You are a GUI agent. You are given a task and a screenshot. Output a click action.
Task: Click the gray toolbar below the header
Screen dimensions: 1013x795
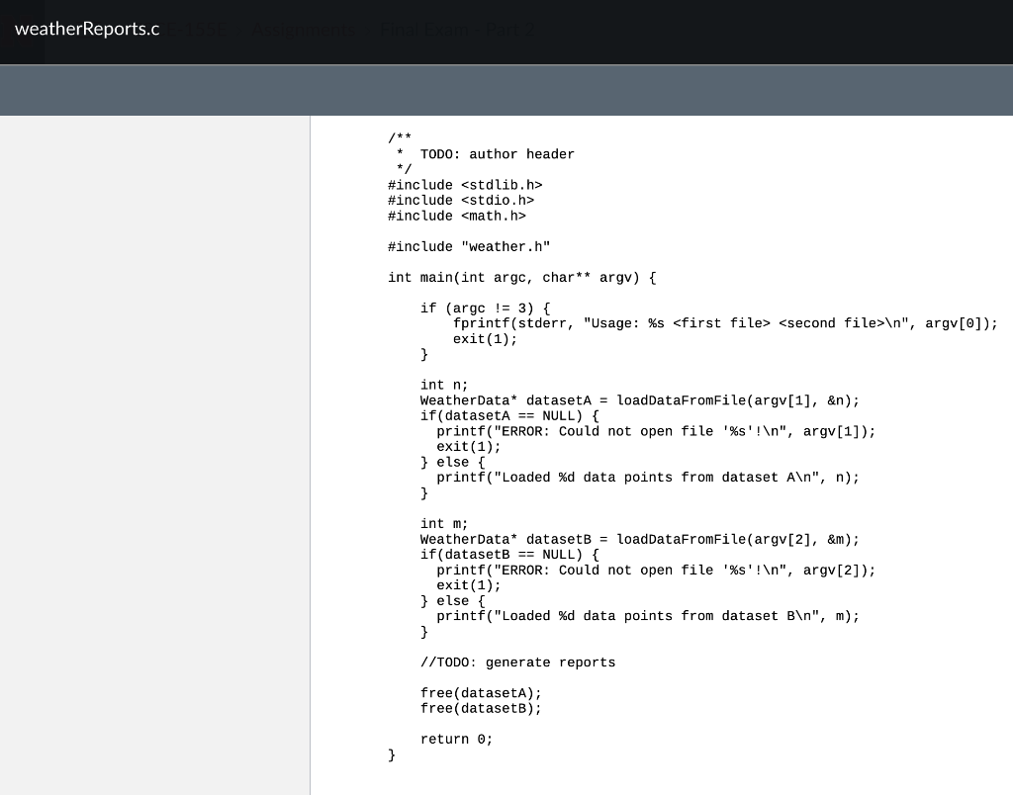tap(506, 89)
